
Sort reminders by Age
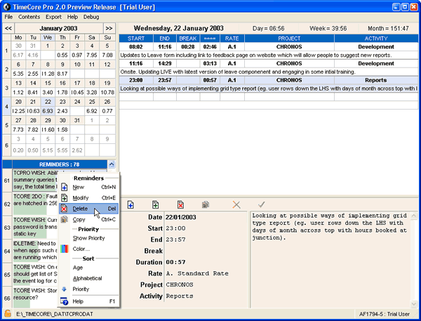point(88,268)
